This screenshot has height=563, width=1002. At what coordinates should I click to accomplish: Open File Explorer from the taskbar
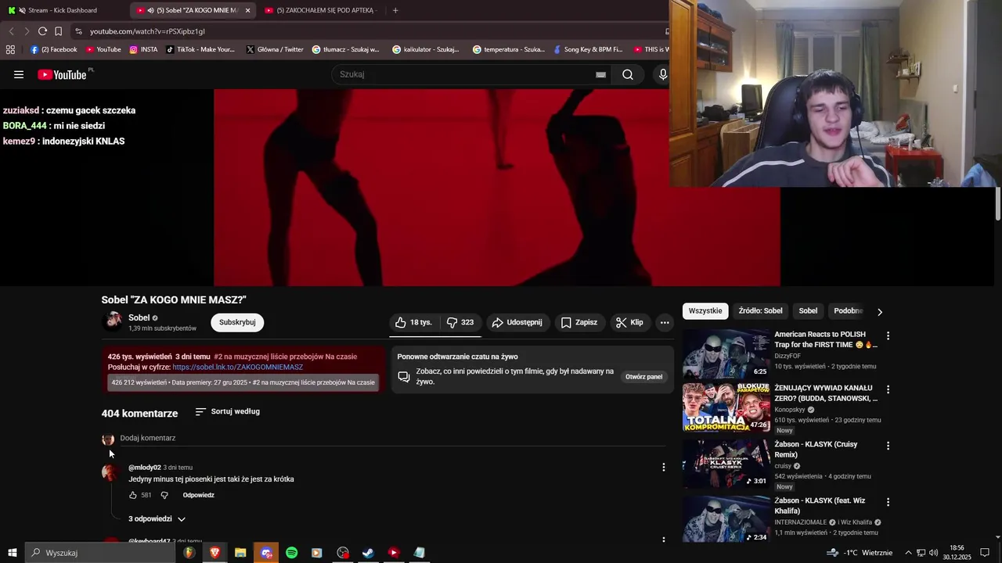point(240,553)
